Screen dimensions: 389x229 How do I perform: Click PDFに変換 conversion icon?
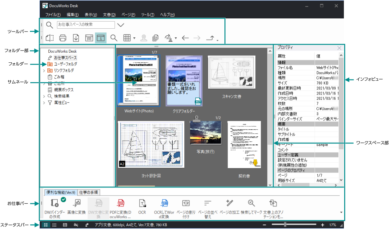pos(121,203)
